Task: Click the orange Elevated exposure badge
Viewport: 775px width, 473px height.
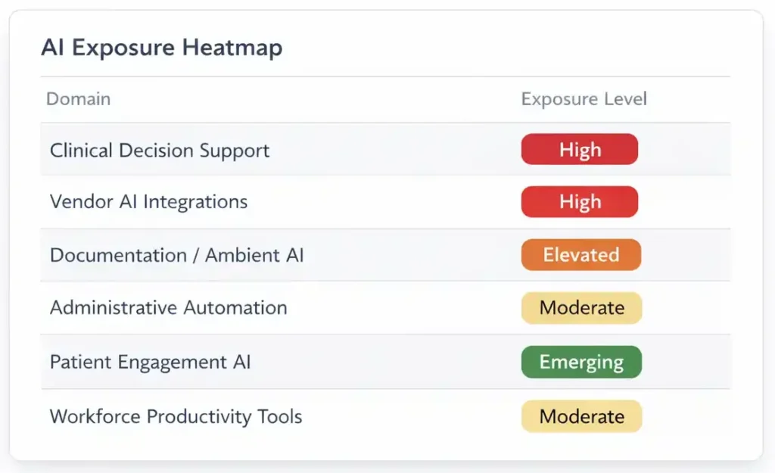Action: (580, 255)
